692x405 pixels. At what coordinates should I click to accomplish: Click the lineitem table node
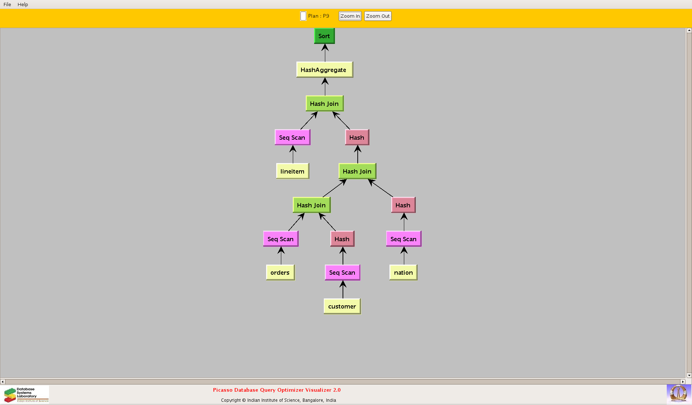tap(292, 171)
